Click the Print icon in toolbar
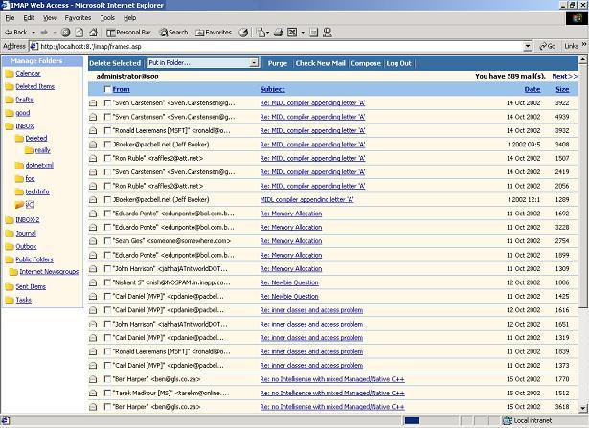This screenshot has width=589, height=428. pyautogui.click(x=279, y=33)
